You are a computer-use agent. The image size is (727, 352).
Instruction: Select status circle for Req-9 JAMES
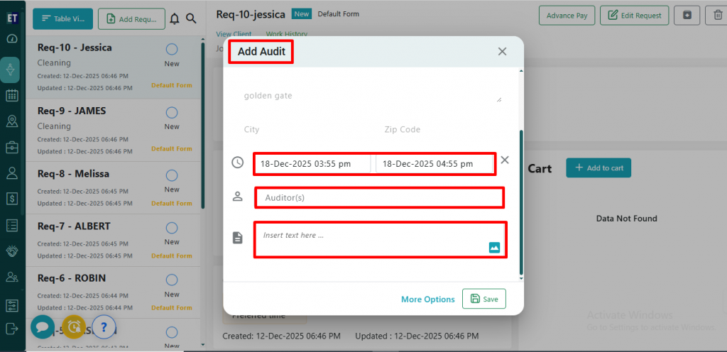point(172,113)
